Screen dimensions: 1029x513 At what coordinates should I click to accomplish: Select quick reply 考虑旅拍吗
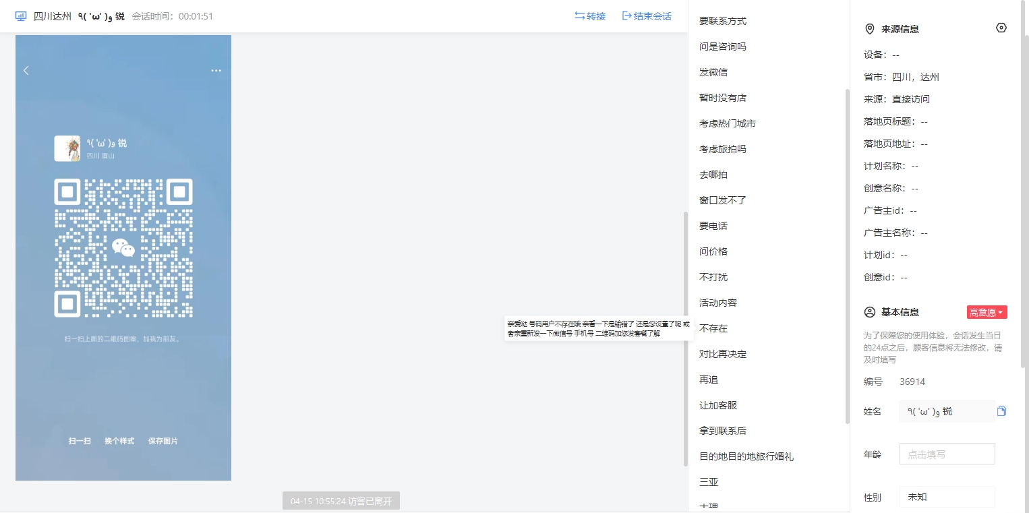pyautogui.click(x=723, y=149)
